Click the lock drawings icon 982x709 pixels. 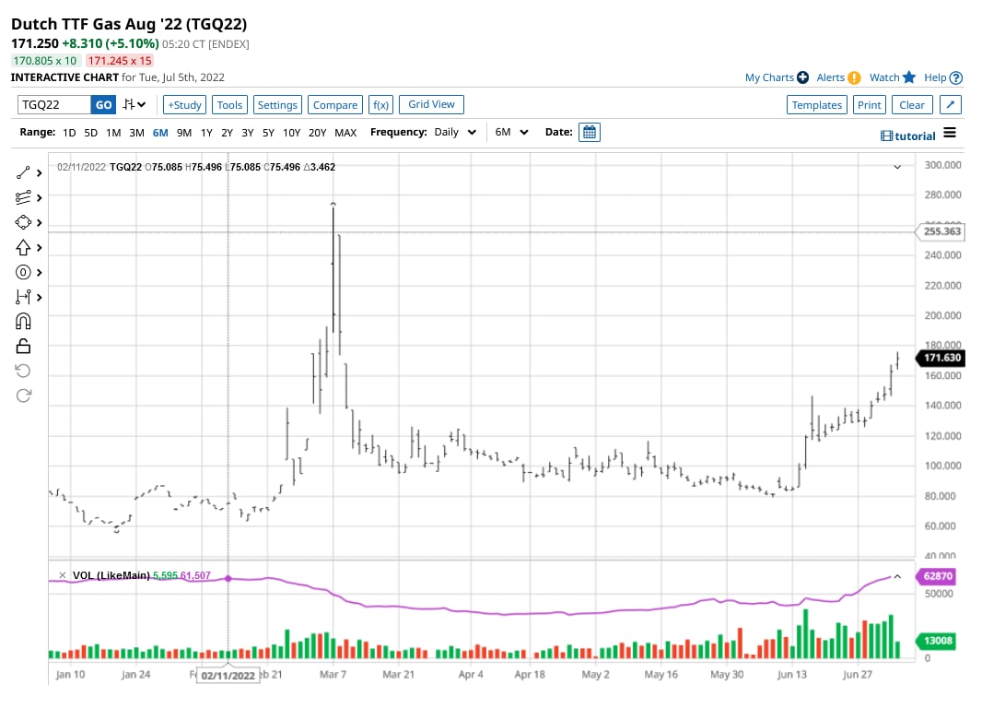pyautogui.click(x=23, y=346)
